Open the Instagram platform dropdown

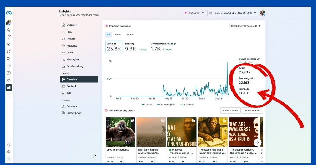194,13
